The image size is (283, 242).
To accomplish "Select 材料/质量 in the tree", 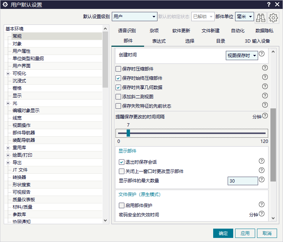I will pyautogui.click(x=22, y=207).
